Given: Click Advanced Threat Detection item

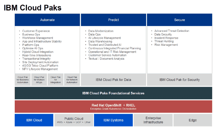Looking at the screenshot, I should (x=172, y=31).
